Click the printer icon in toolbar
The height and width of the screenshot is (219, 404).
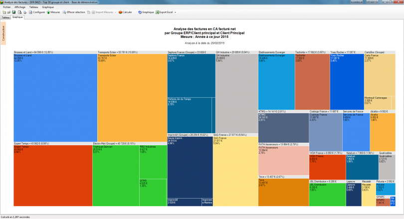pyautogui.click(x=25, y=12)
